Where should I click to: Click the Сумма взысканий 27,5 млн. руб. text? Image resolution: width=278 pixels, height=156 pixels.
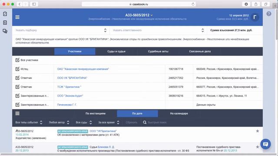tap(231, 30)
